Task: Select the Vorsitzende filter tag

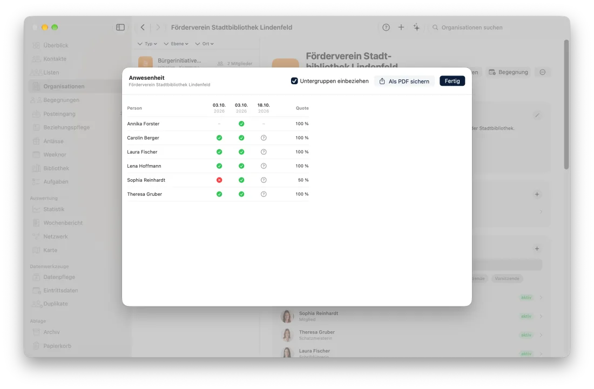Action: click(507, 278)
